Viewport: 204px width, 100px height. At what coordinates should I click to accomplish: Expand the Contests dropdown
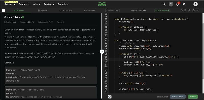63,4
